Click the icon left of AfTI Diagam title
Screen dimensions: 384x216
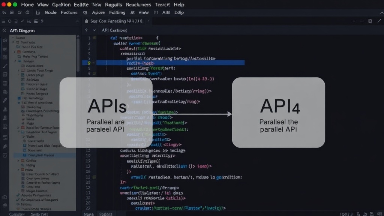4,31
